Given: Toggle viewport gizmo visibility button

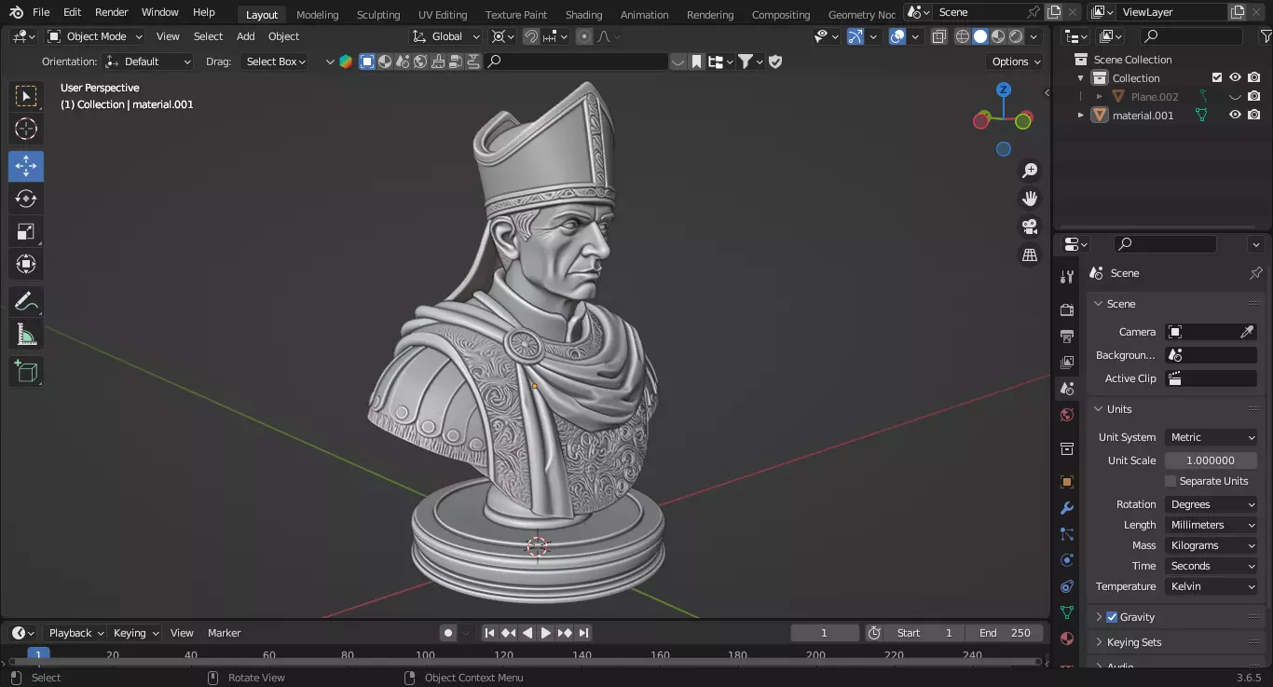Looking at the screenshot, I should click(x=855, y=36).
